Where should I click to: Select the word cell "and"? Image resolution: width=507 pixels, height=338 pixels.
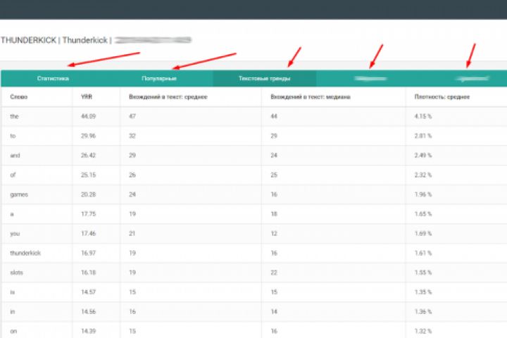15,155
